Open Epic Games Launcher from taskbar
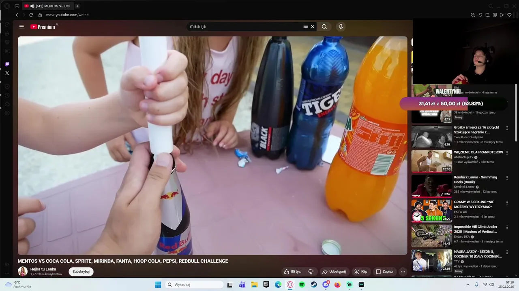Viewport: 519px width, 291px height. [266, 285]
